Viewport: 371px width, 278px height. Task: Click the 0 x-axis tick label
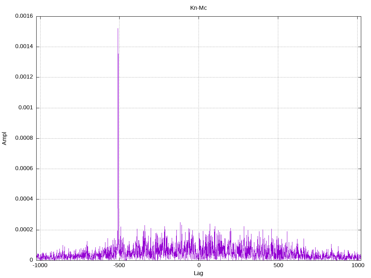point(199,265)
